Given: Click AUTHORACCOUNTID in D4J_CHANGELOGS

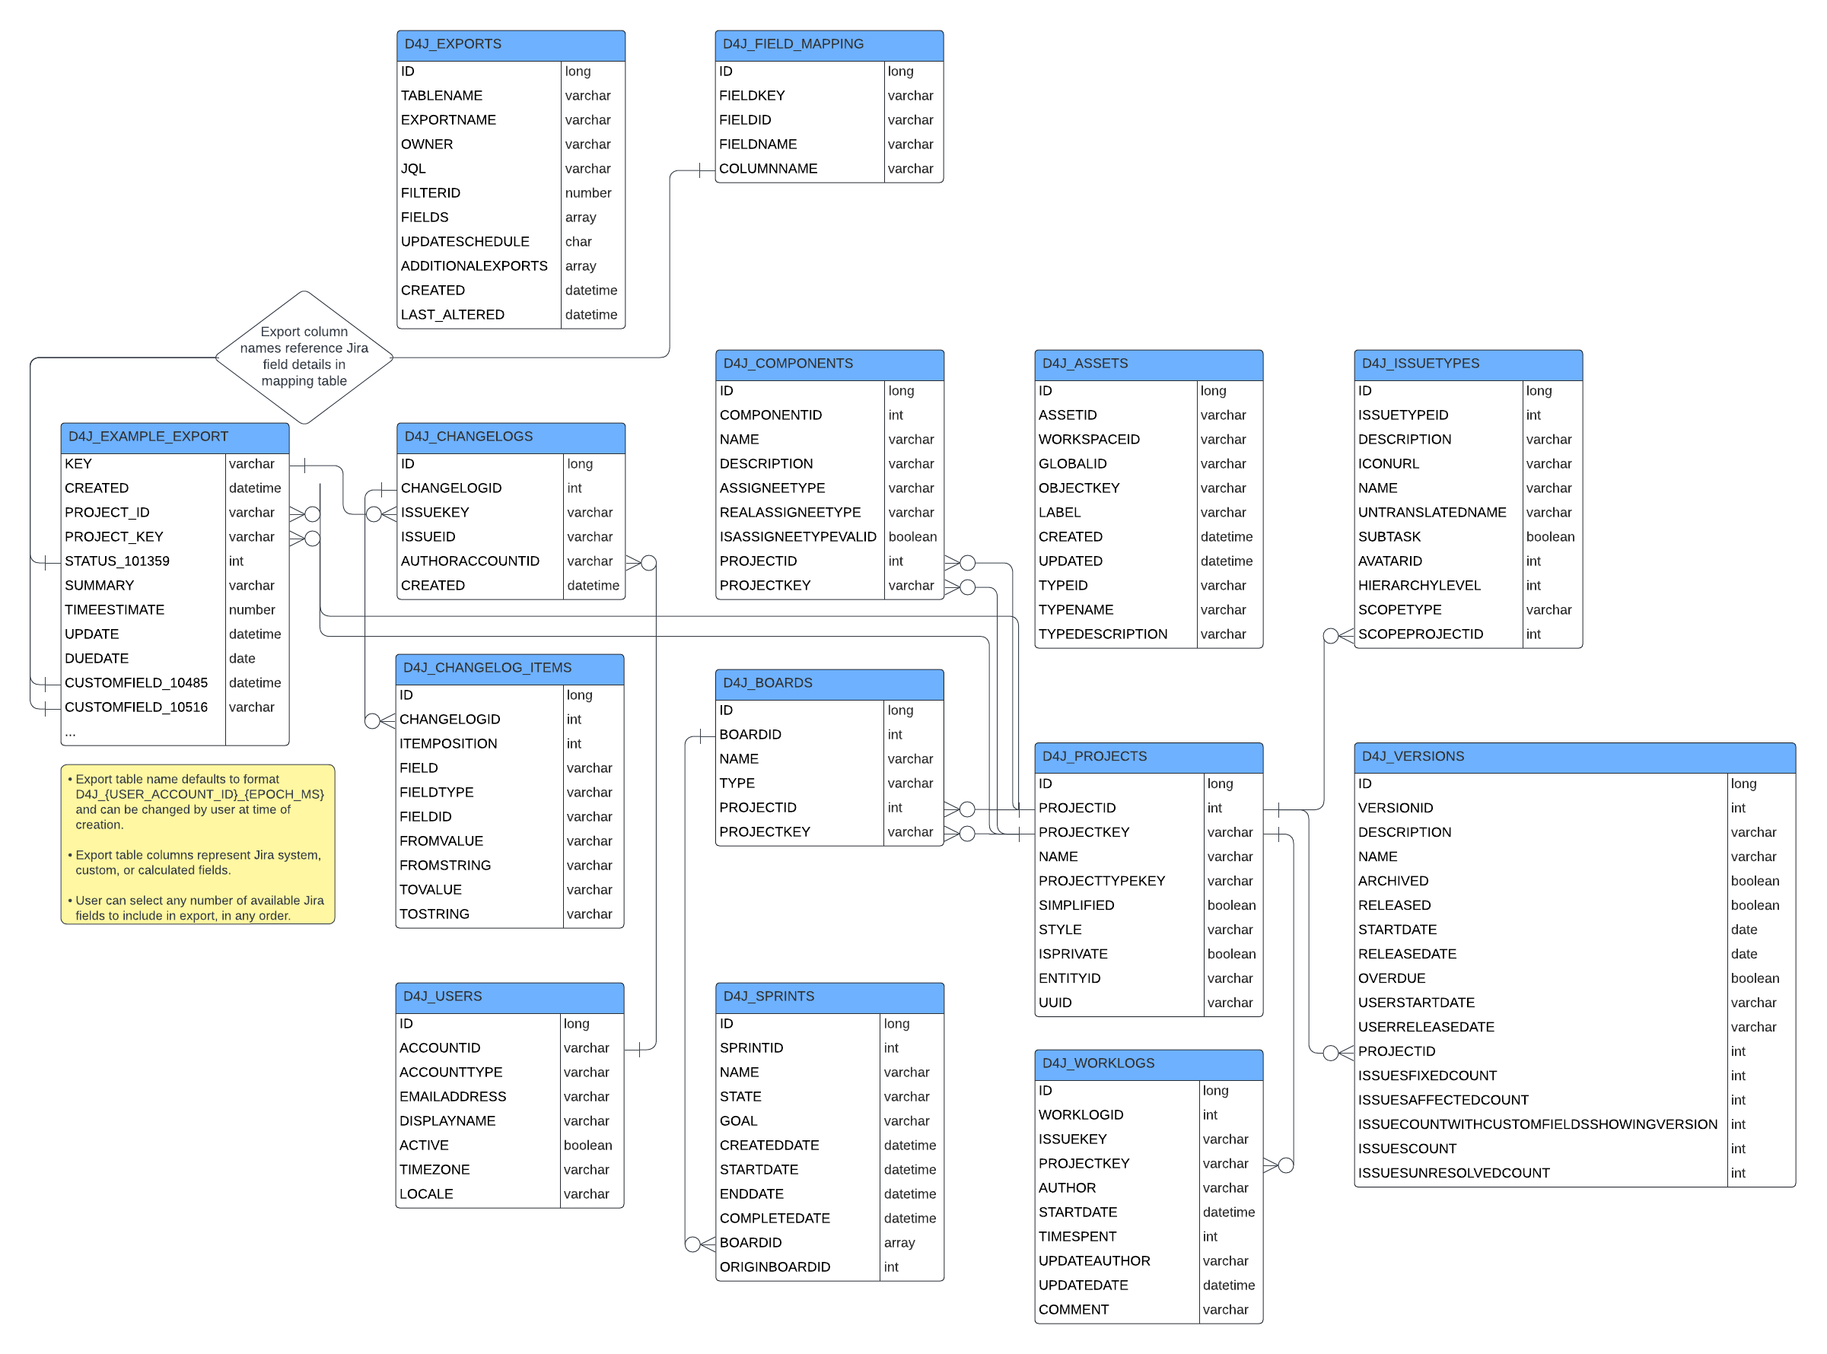Looking at the screenshot, I should (511, 561).
